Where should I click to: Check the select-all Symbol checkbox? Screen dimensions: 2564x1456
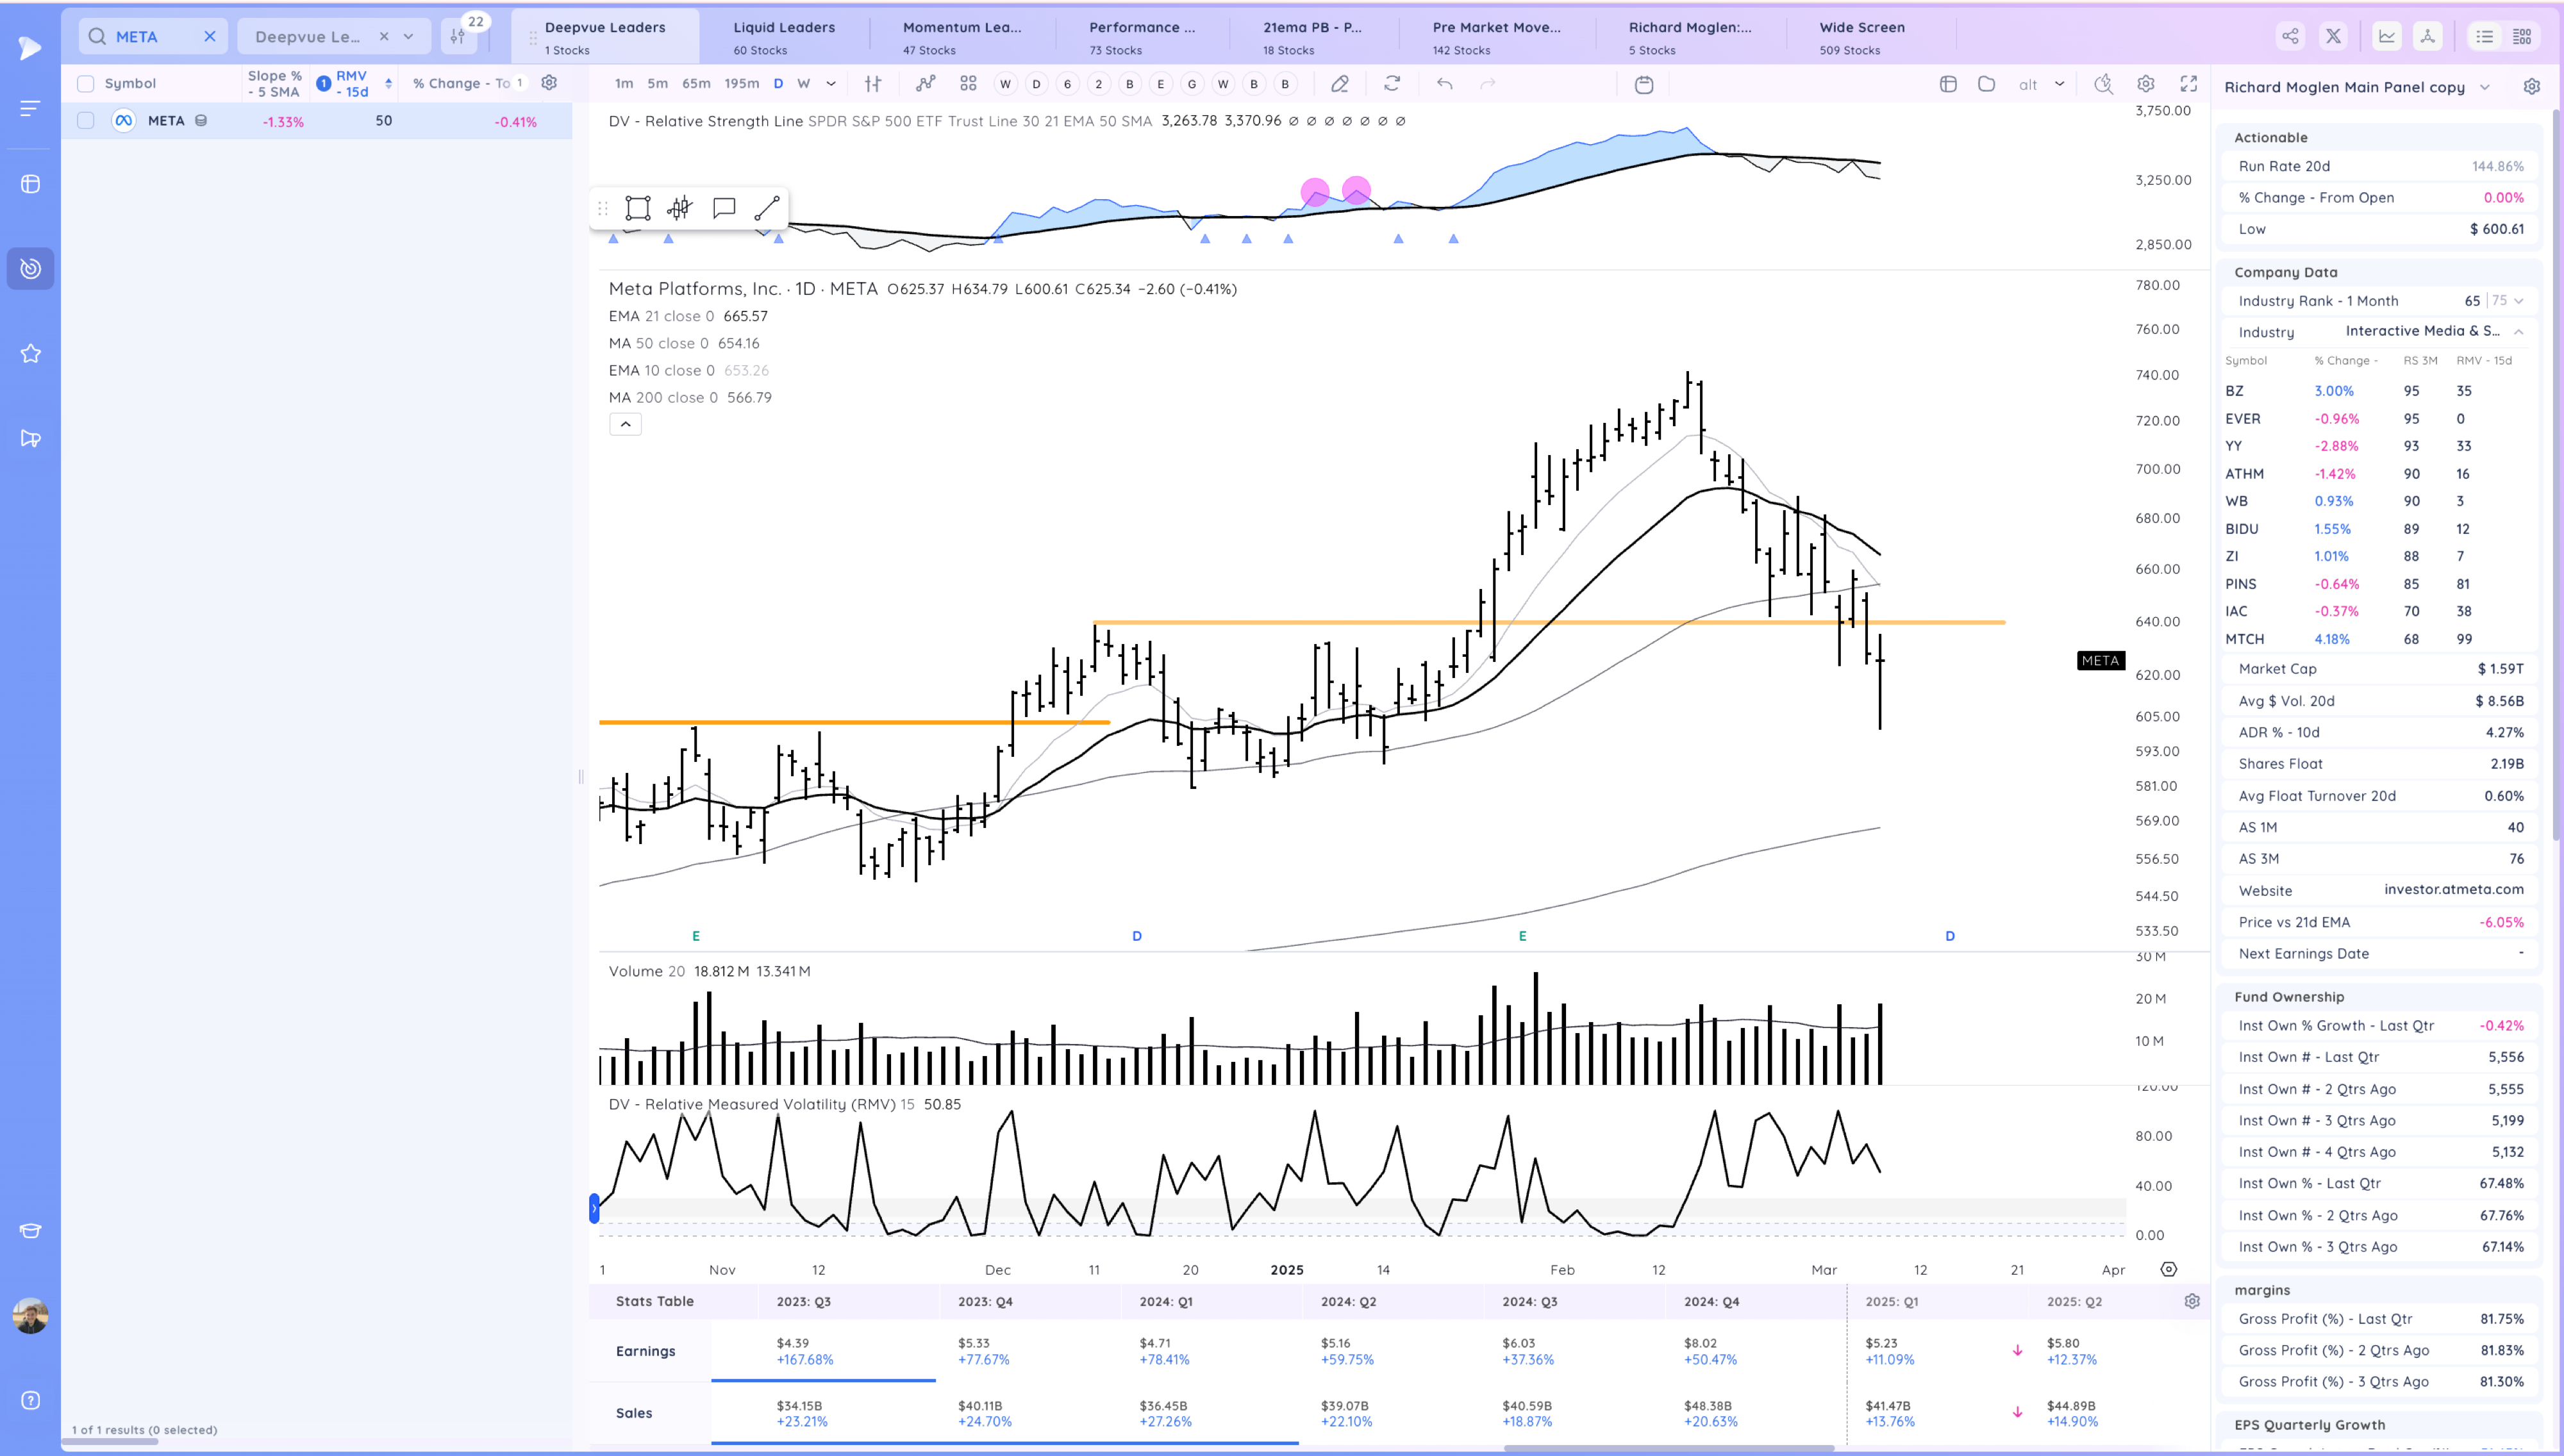[86, 84]
